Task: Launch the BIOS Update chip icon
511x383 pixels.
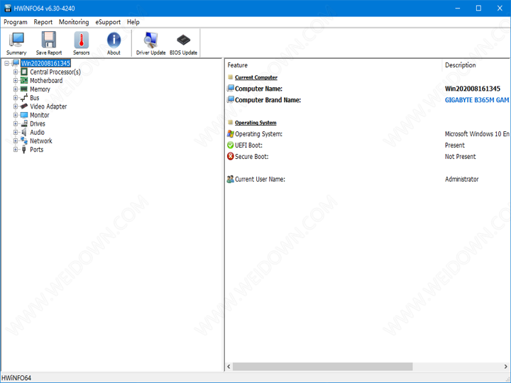Action: tap(184, 40)
